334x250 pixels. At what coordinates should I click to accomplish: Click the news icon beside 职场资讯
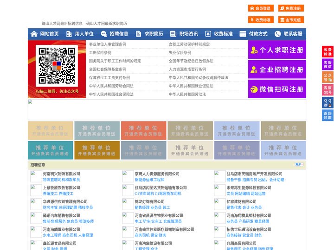[x=173, y=34]
